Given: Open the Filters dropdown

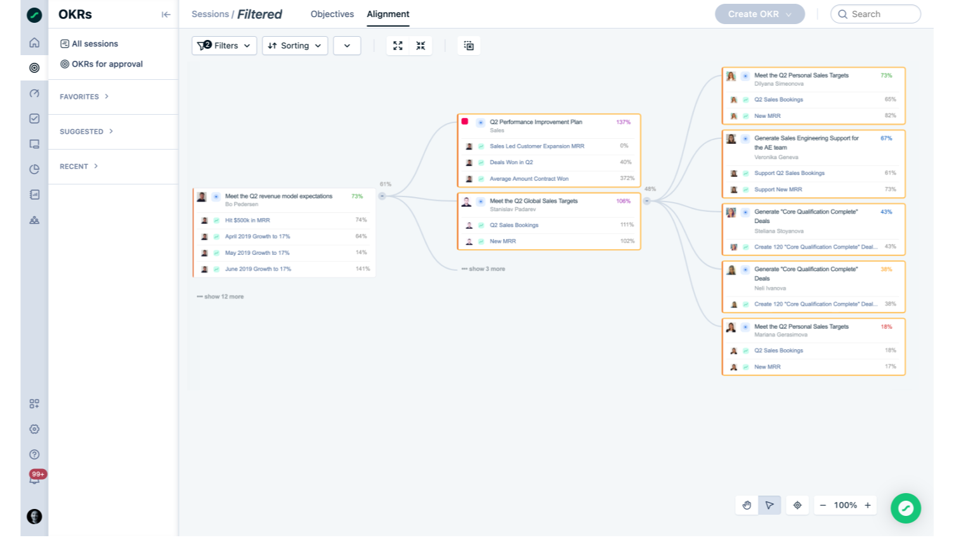Looking at the screenshot, I should coord(224,45).
